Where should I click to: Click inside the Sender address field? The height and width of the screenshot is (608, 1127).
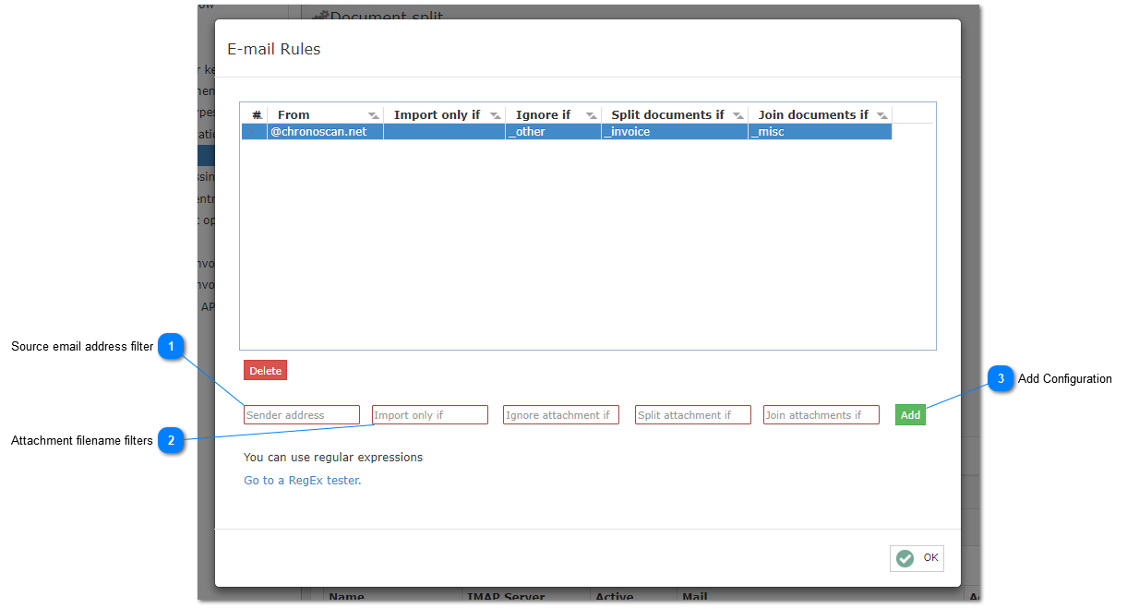click(301, 414)
